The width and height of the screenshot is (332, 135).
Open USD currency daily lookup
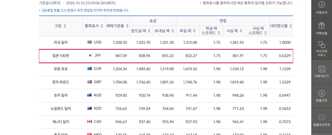[98, 42]
